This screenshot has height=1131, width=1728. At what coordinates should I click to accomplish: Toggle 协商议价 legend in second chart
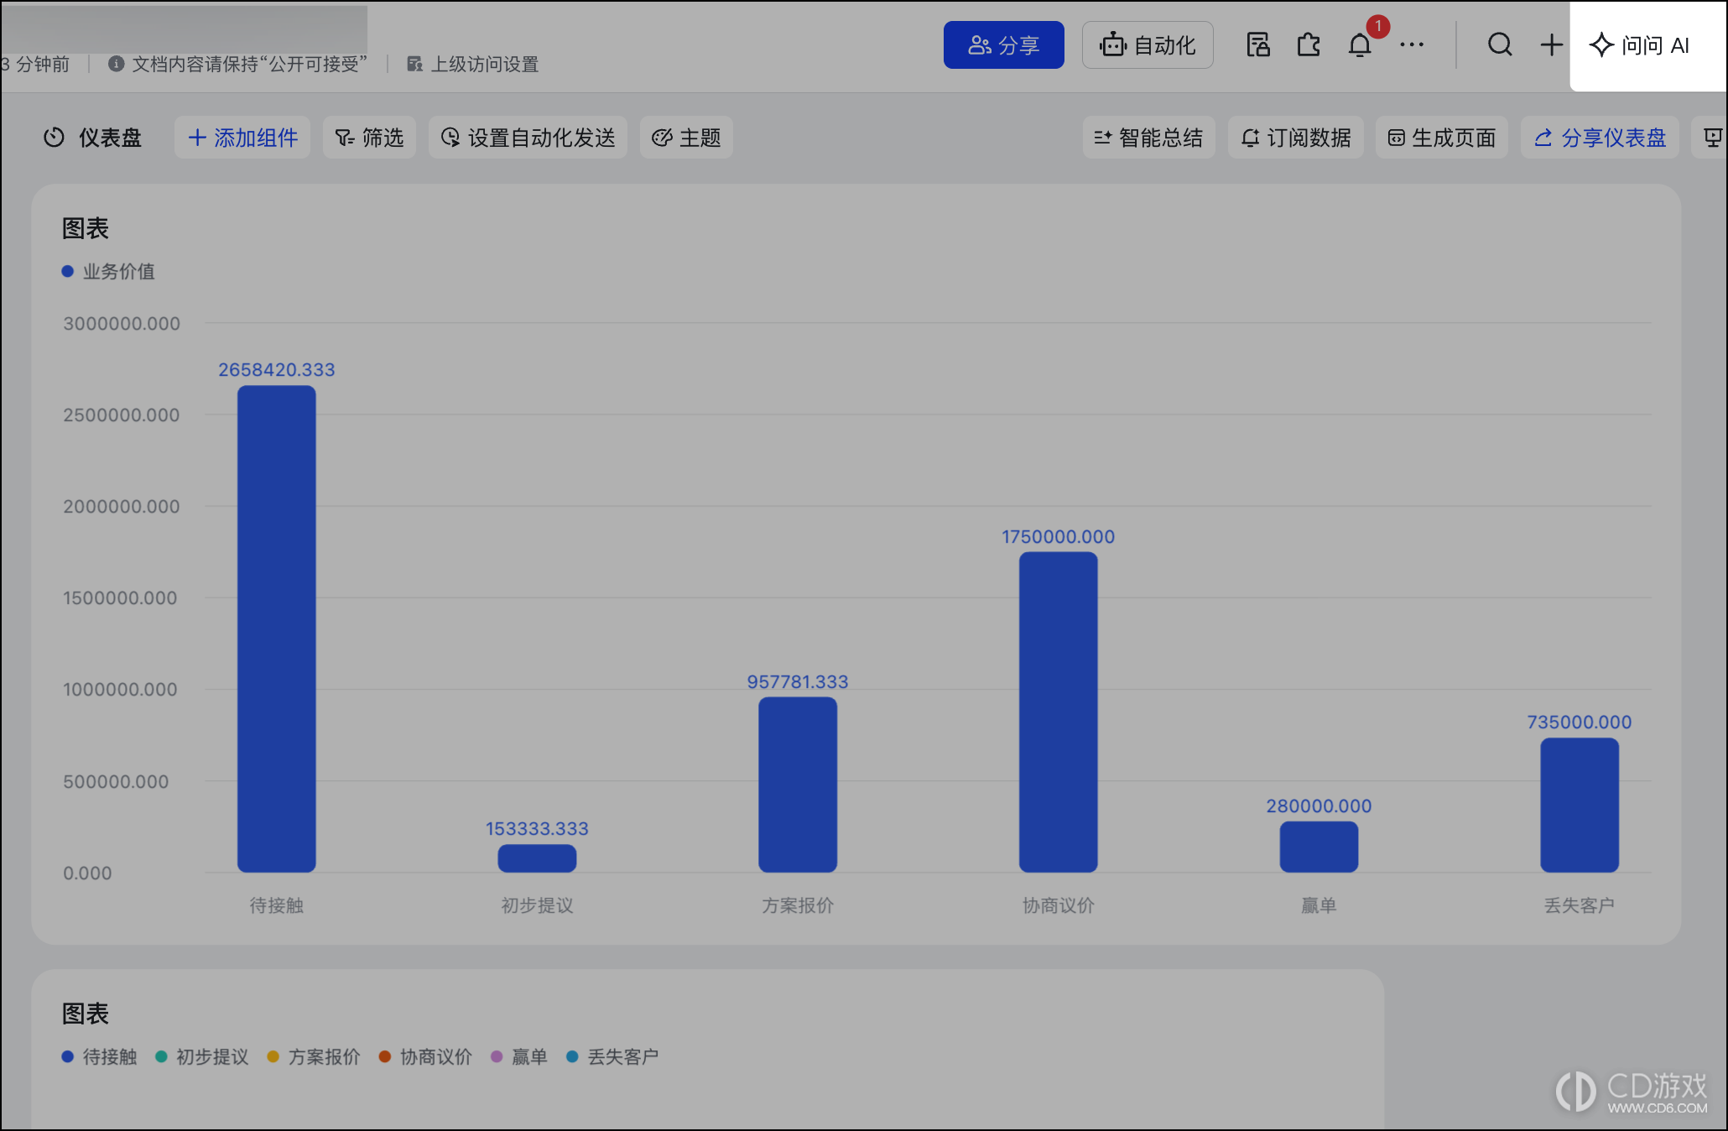(425, 1057)
